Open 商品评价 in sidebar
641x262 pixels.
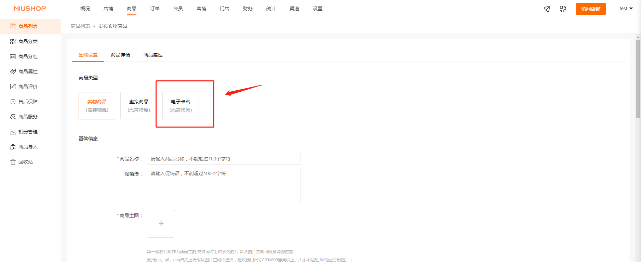(30, 87)
